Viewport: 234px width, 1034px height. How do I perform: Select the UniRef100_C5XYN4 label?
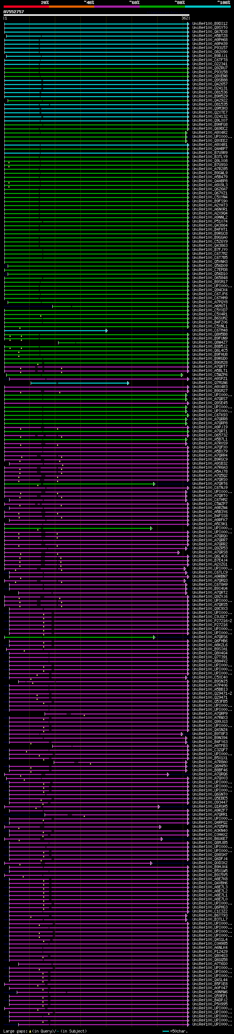click(x=210, y=197)
